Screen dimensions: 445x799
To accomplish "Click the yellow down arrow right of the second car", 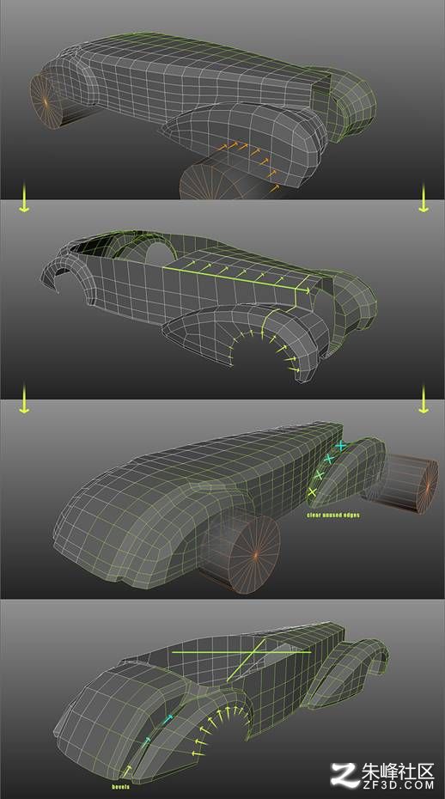I will 423,198.
